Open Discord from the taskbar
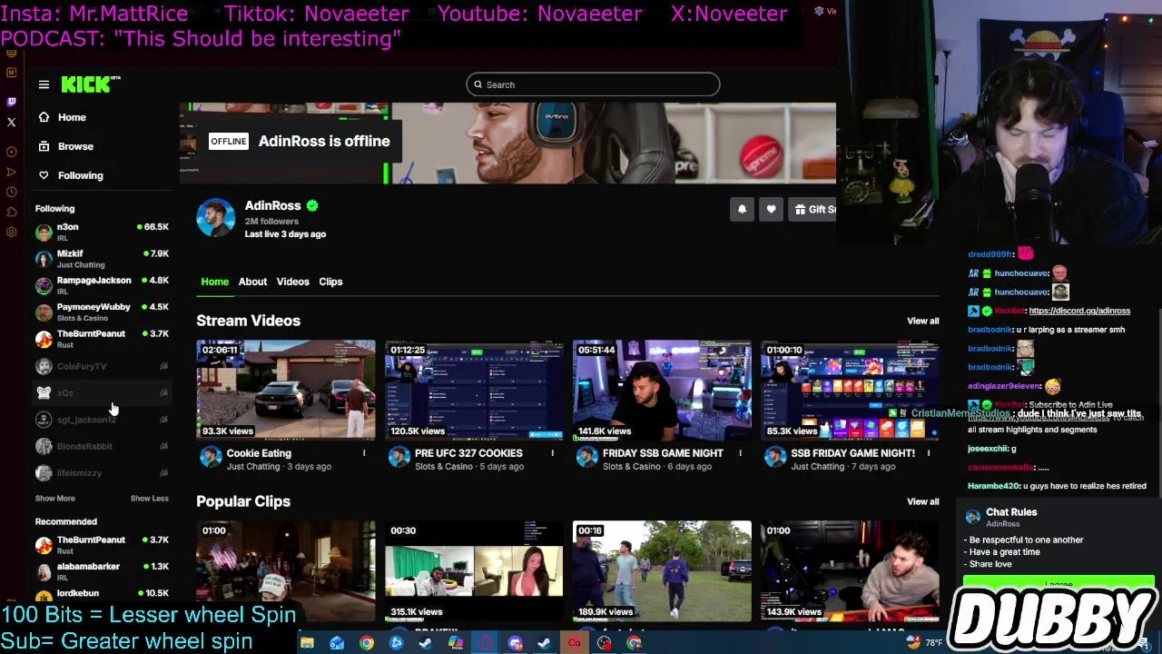1162x654 pixels. pyautogui.click(x=516, y=643)
